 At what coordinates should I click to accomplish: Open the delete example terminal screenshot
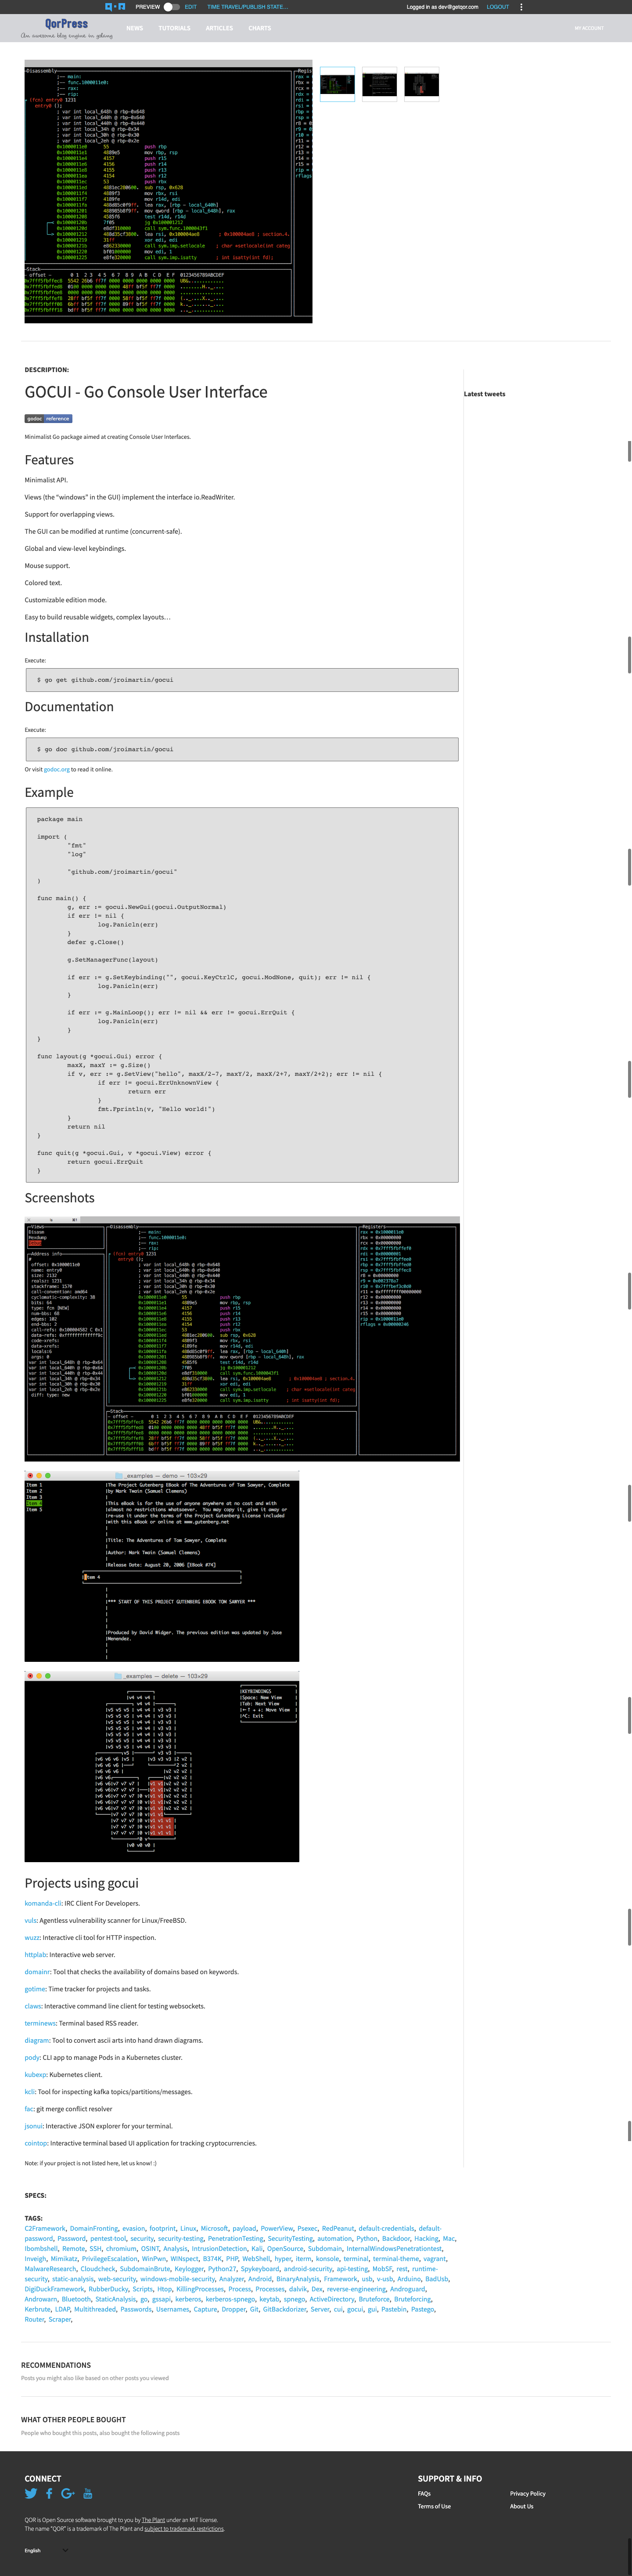tap(162, 1767)
